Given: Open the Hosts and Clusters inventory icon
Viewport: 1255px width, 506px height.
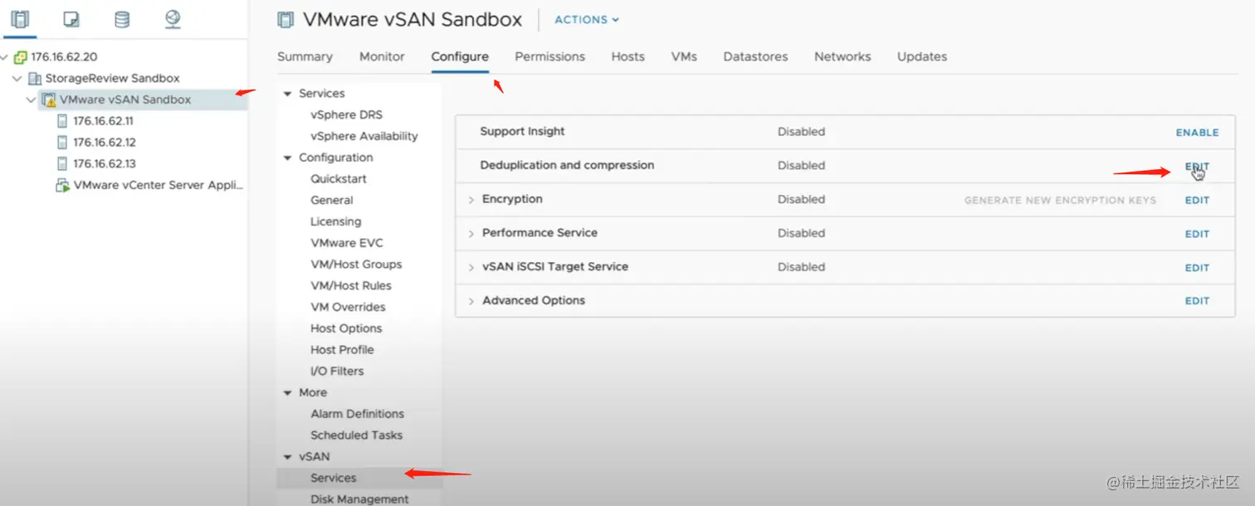Looking at the screenshot, I should tap(20, 19).
